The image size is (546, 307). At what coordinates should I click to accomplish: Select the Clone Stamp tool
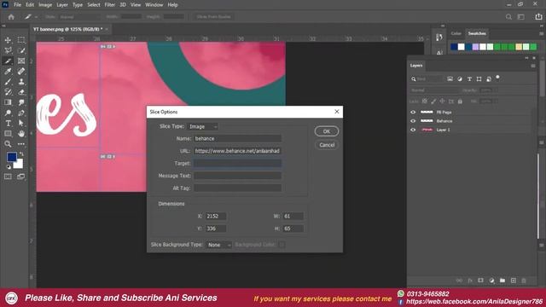(21, 82)
